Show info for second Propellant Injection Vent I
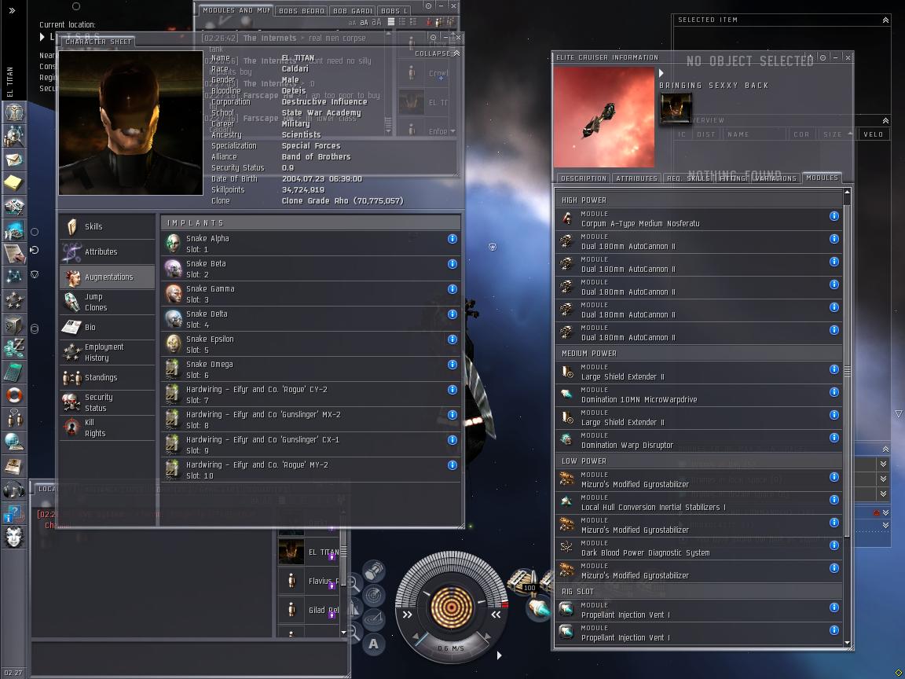 pyautogui.click(x=834, y=630)
